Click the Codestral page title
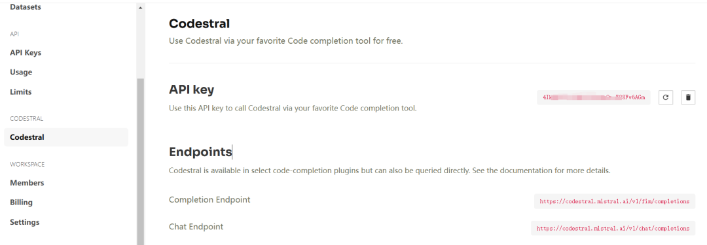The height and width of the screenshot is (245, 707). [x=199, y=24]
